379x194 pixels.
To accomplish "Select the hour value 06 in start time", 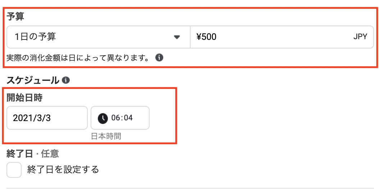I will point(116,118).
